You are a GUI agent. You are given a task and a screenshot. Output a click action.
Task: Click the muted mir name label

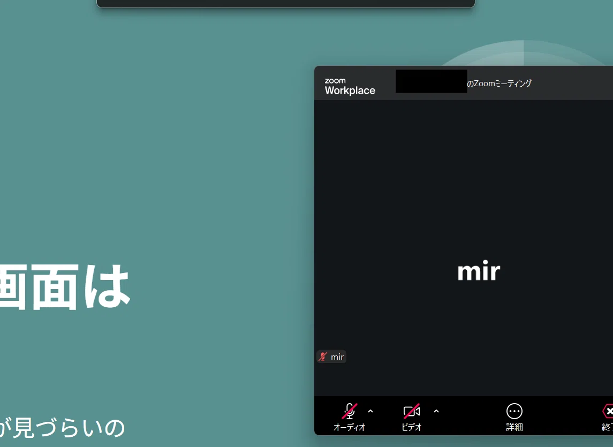(331, 357)
